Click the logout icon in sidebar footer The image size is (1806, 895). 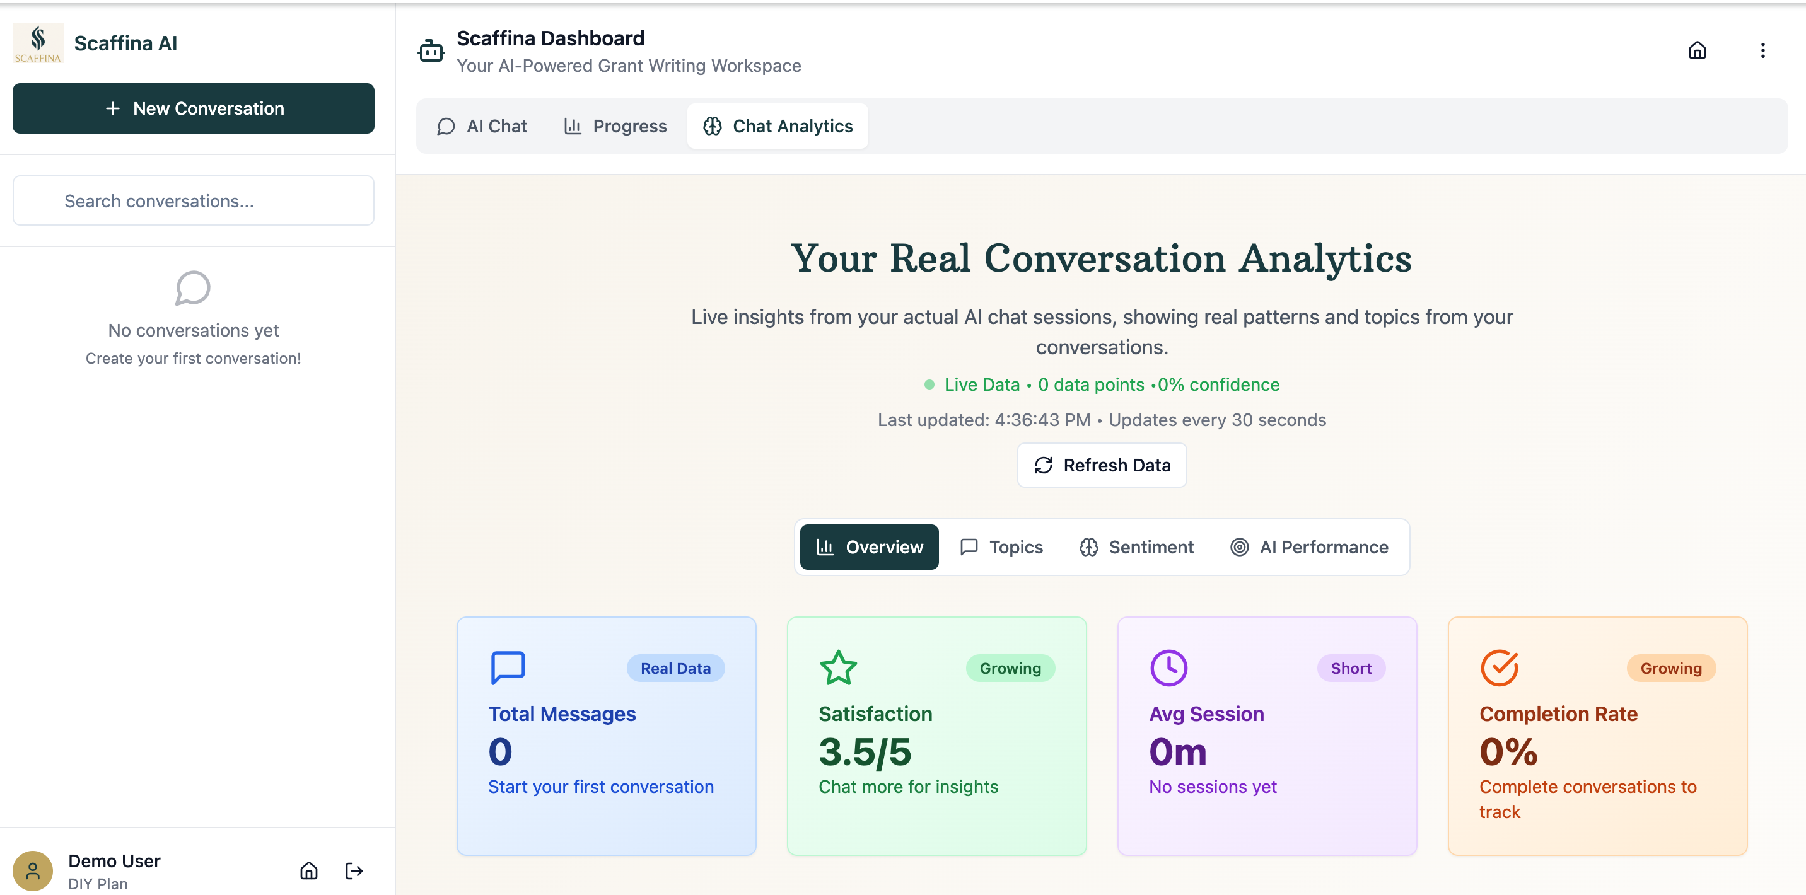(x=354, y=870)
